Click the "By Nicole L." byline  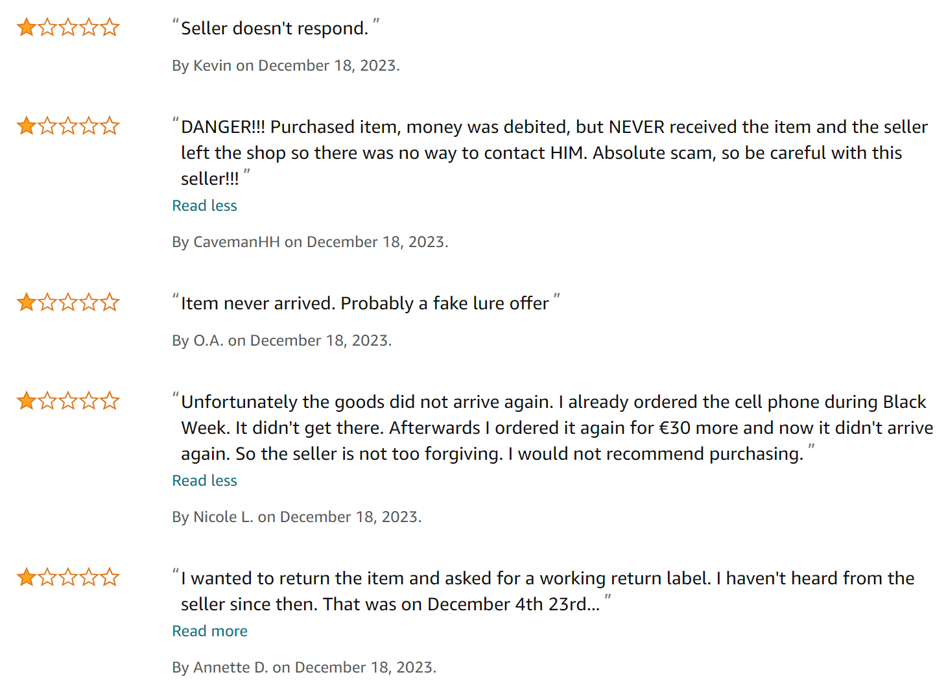[x=296, y=517]
